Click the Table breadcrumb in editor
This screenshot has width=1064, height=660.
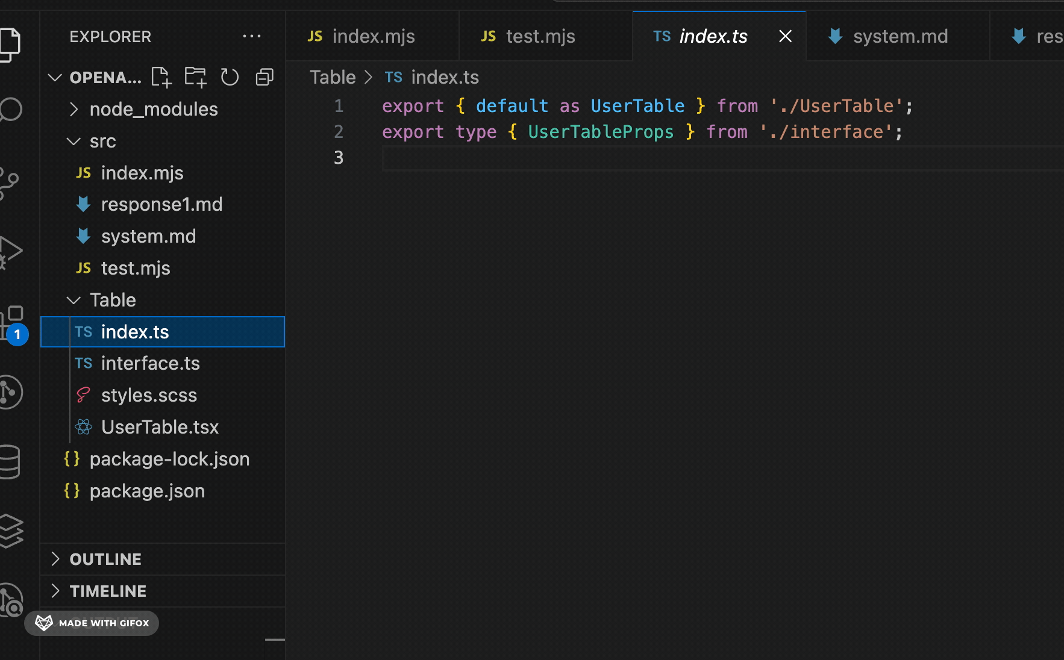click(x=333, y=78)
